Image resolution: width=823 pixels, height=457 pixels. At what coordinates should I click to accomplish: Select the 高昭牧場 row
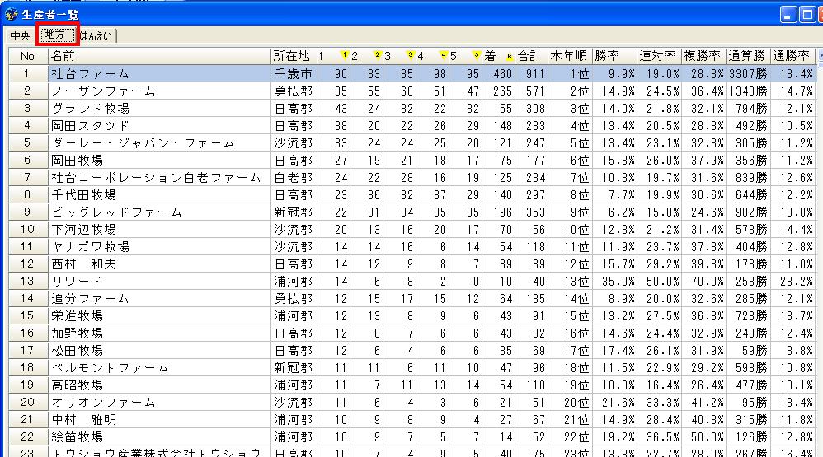[x=412, y=385]
